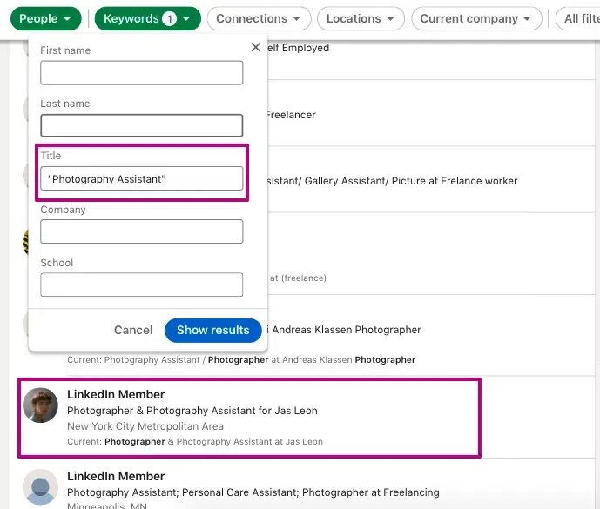The image size is (600, 509).
Task: Open the All filters button
Action: tap(578, 19)
